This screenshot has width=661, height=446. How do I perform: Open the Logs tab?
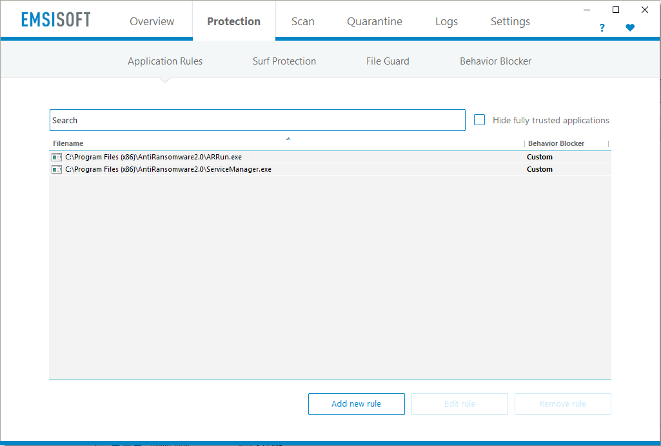click(x=446, y=21)
